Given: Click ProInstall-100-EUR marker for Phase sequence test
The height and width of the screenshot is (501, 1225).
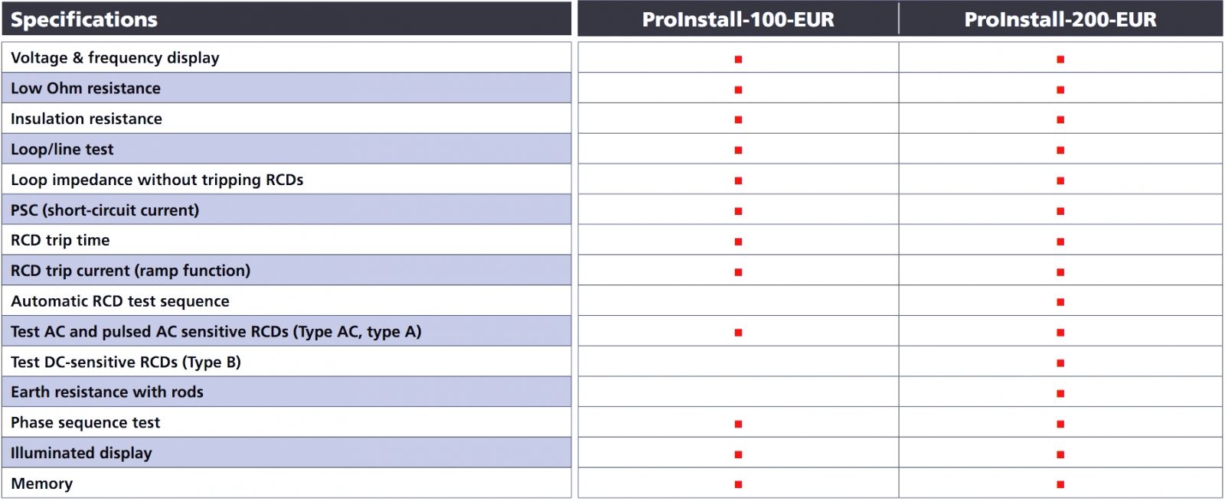Looking at the screenshot, I should [738, 424].
